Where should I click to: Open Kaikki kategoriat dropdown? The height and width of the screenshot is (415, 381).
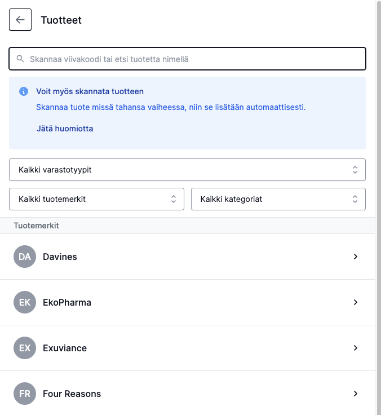tap(278, 199)
